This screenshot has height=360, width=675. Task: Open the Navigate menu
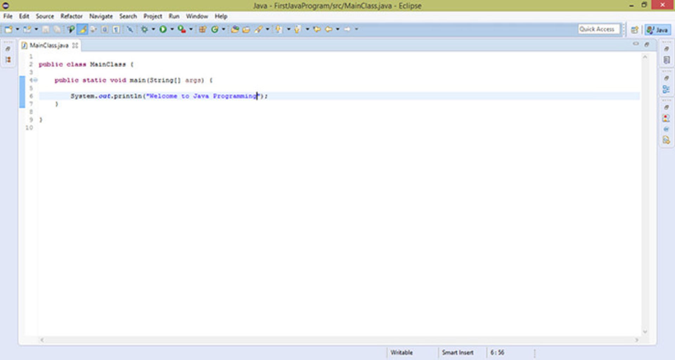coord(101,16)
